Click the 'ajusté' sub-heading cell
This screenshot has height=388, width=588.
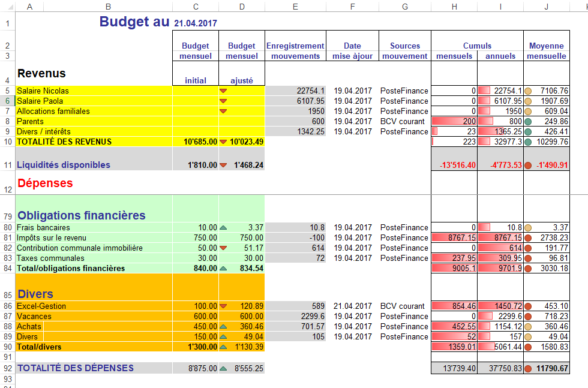pos(242,74)
